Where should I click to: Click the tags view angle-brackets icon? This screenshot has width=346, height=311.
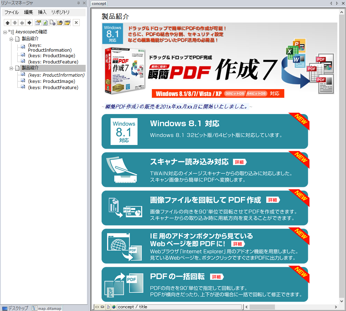pyautogui.click(x=97, y=307)
